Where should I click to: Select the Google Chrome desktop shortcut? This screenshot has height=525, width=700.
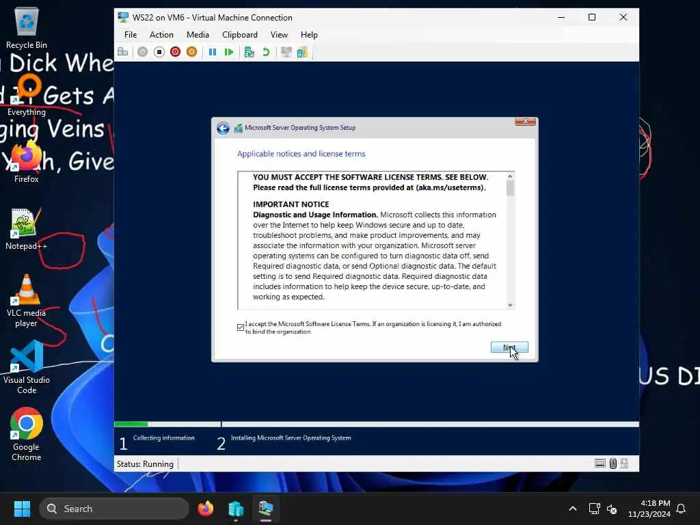(27, 434)
